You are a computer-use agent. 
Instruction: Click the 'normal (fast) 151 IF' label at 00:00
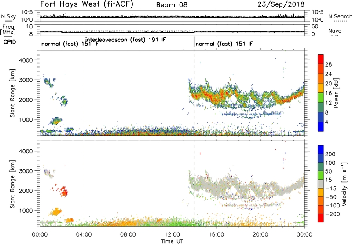click(x=70, y=44)
